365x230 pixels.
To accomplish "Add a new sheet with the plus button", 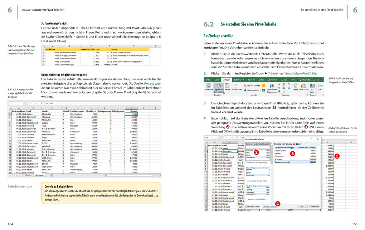I will coord(52,175).
